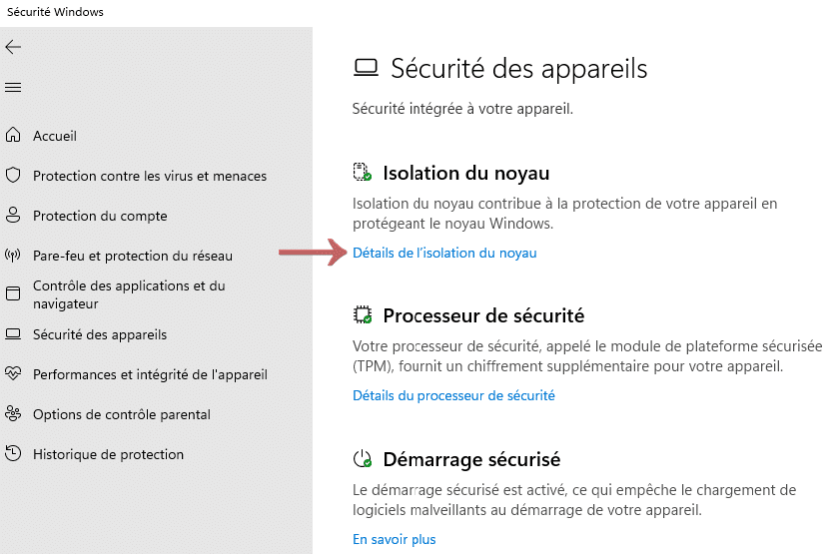Screen dimensions: 833x554
Task: Click the virus protection shield icon
Action: pos(13,176)
